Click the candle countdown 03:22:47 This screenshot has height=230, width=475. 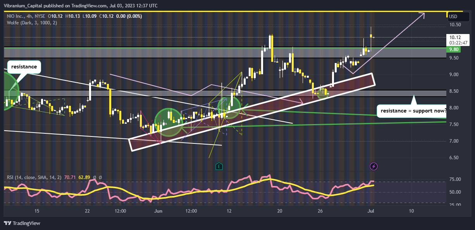458,43
